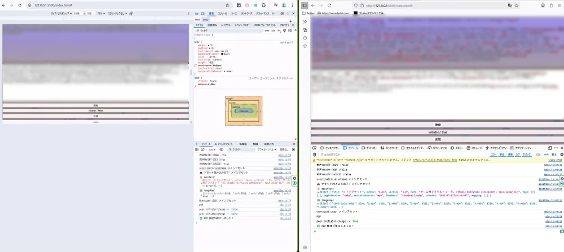Toggle the overflow hidden property checkbox
564x252 pixels.
[196, 65]
